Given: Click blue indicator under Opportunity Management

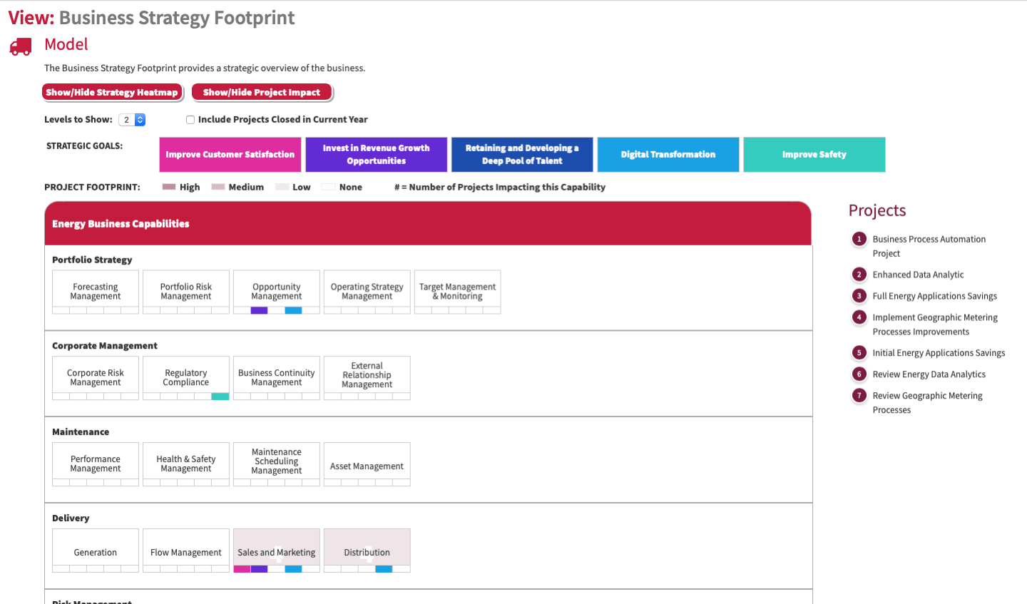Looking at the screenshot, I should [293, 310].
